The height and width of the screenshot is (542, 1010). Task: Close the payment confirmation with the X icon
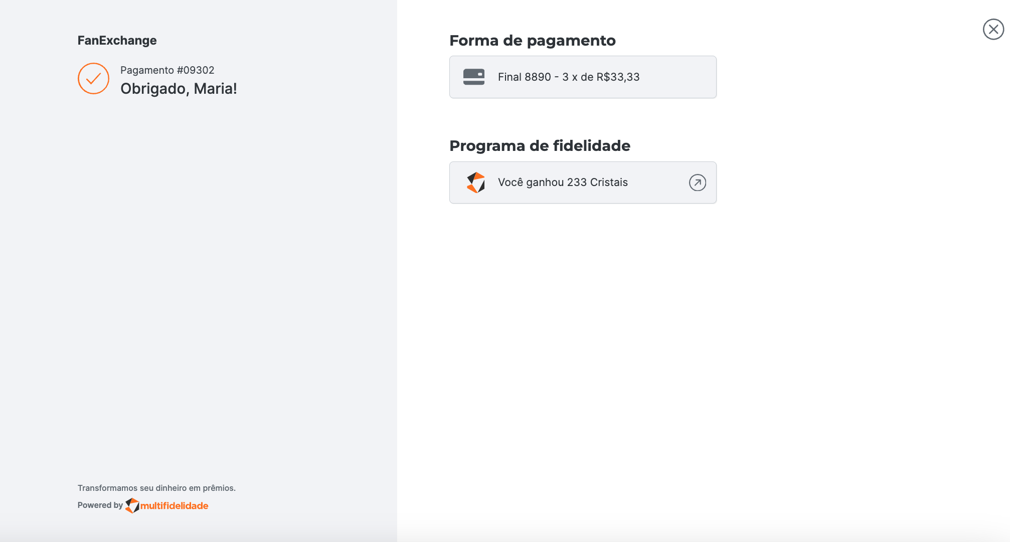[x=993, y=29]
